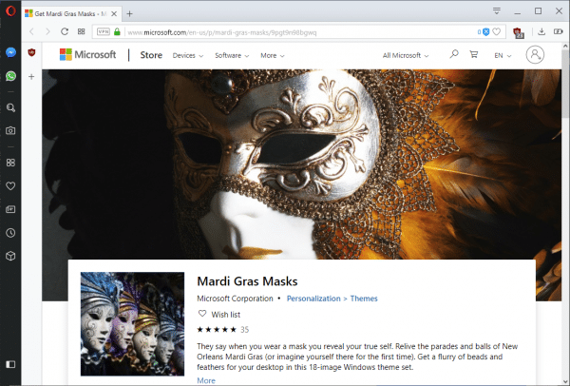Image resolution: width=570 pixels, height=386 pixels.
Task: Click the 35 ratings count
Action: coord(245,330)
